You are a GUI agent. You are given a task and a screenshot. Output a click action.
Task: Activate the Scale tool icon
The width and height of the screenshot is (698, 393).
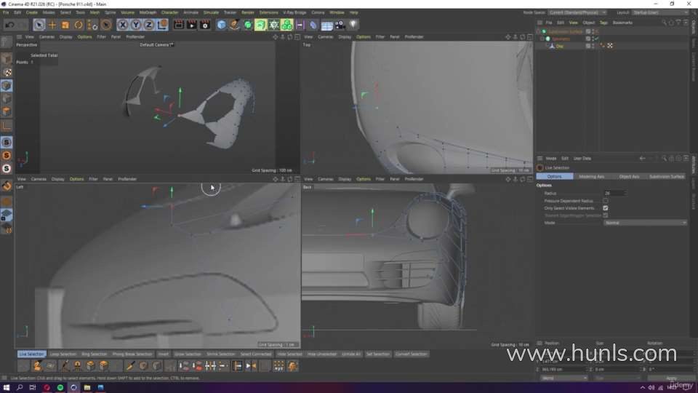[65, 25]
